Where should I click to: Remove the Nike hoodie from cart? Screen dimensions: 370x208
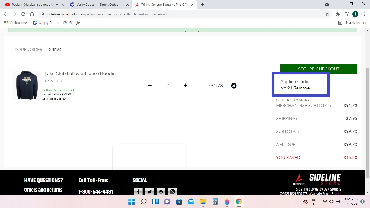[x=234, y=86]
